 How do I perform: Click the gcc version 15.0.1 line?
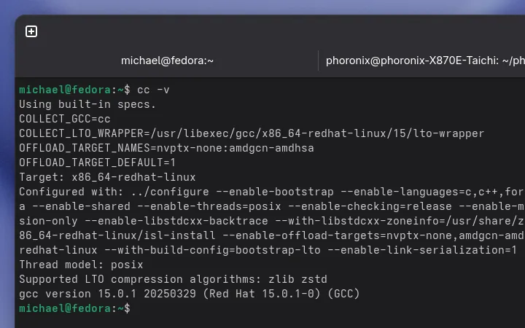coord(189,294)
